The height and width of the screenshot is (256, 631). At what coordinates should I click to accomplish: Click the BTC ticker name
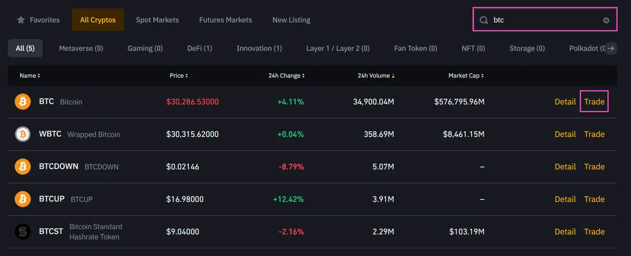46,101
